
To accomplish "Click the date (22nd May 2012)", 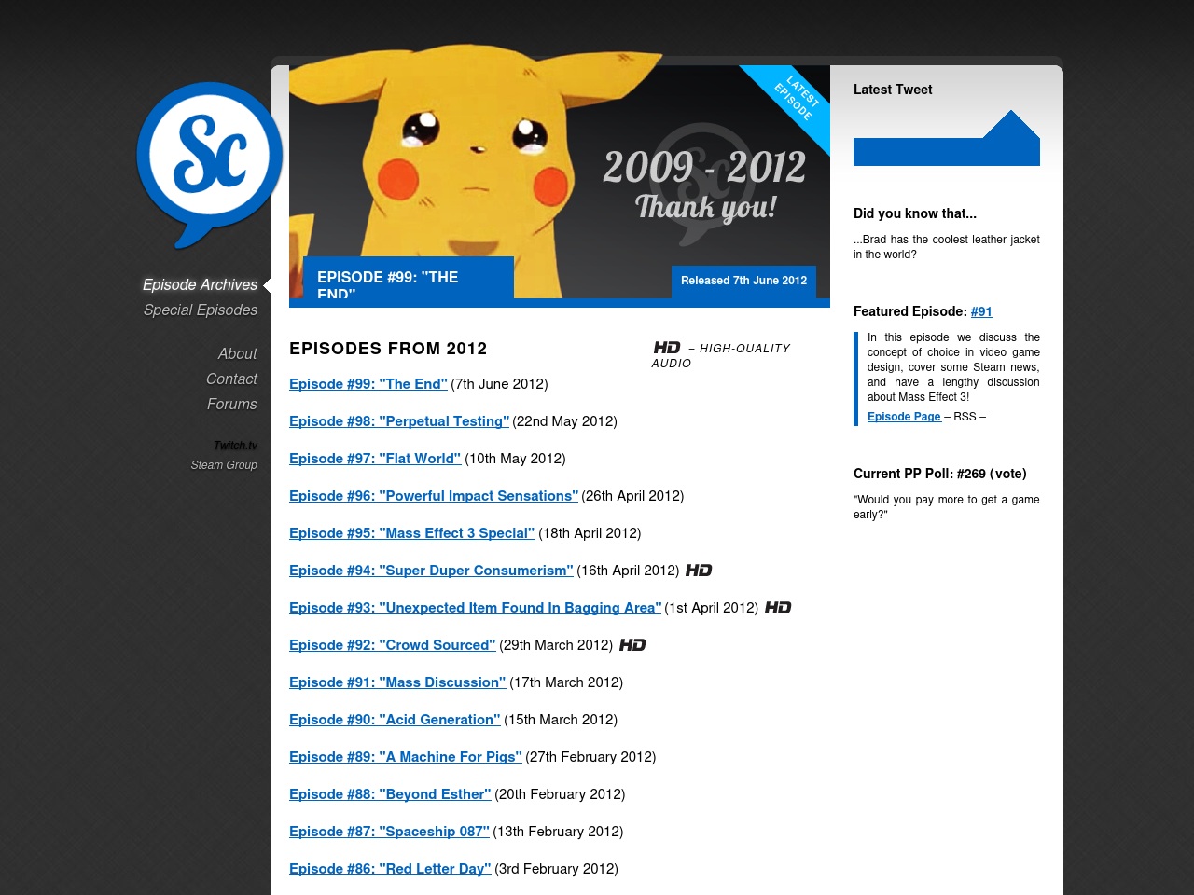I will coord(565,421).
